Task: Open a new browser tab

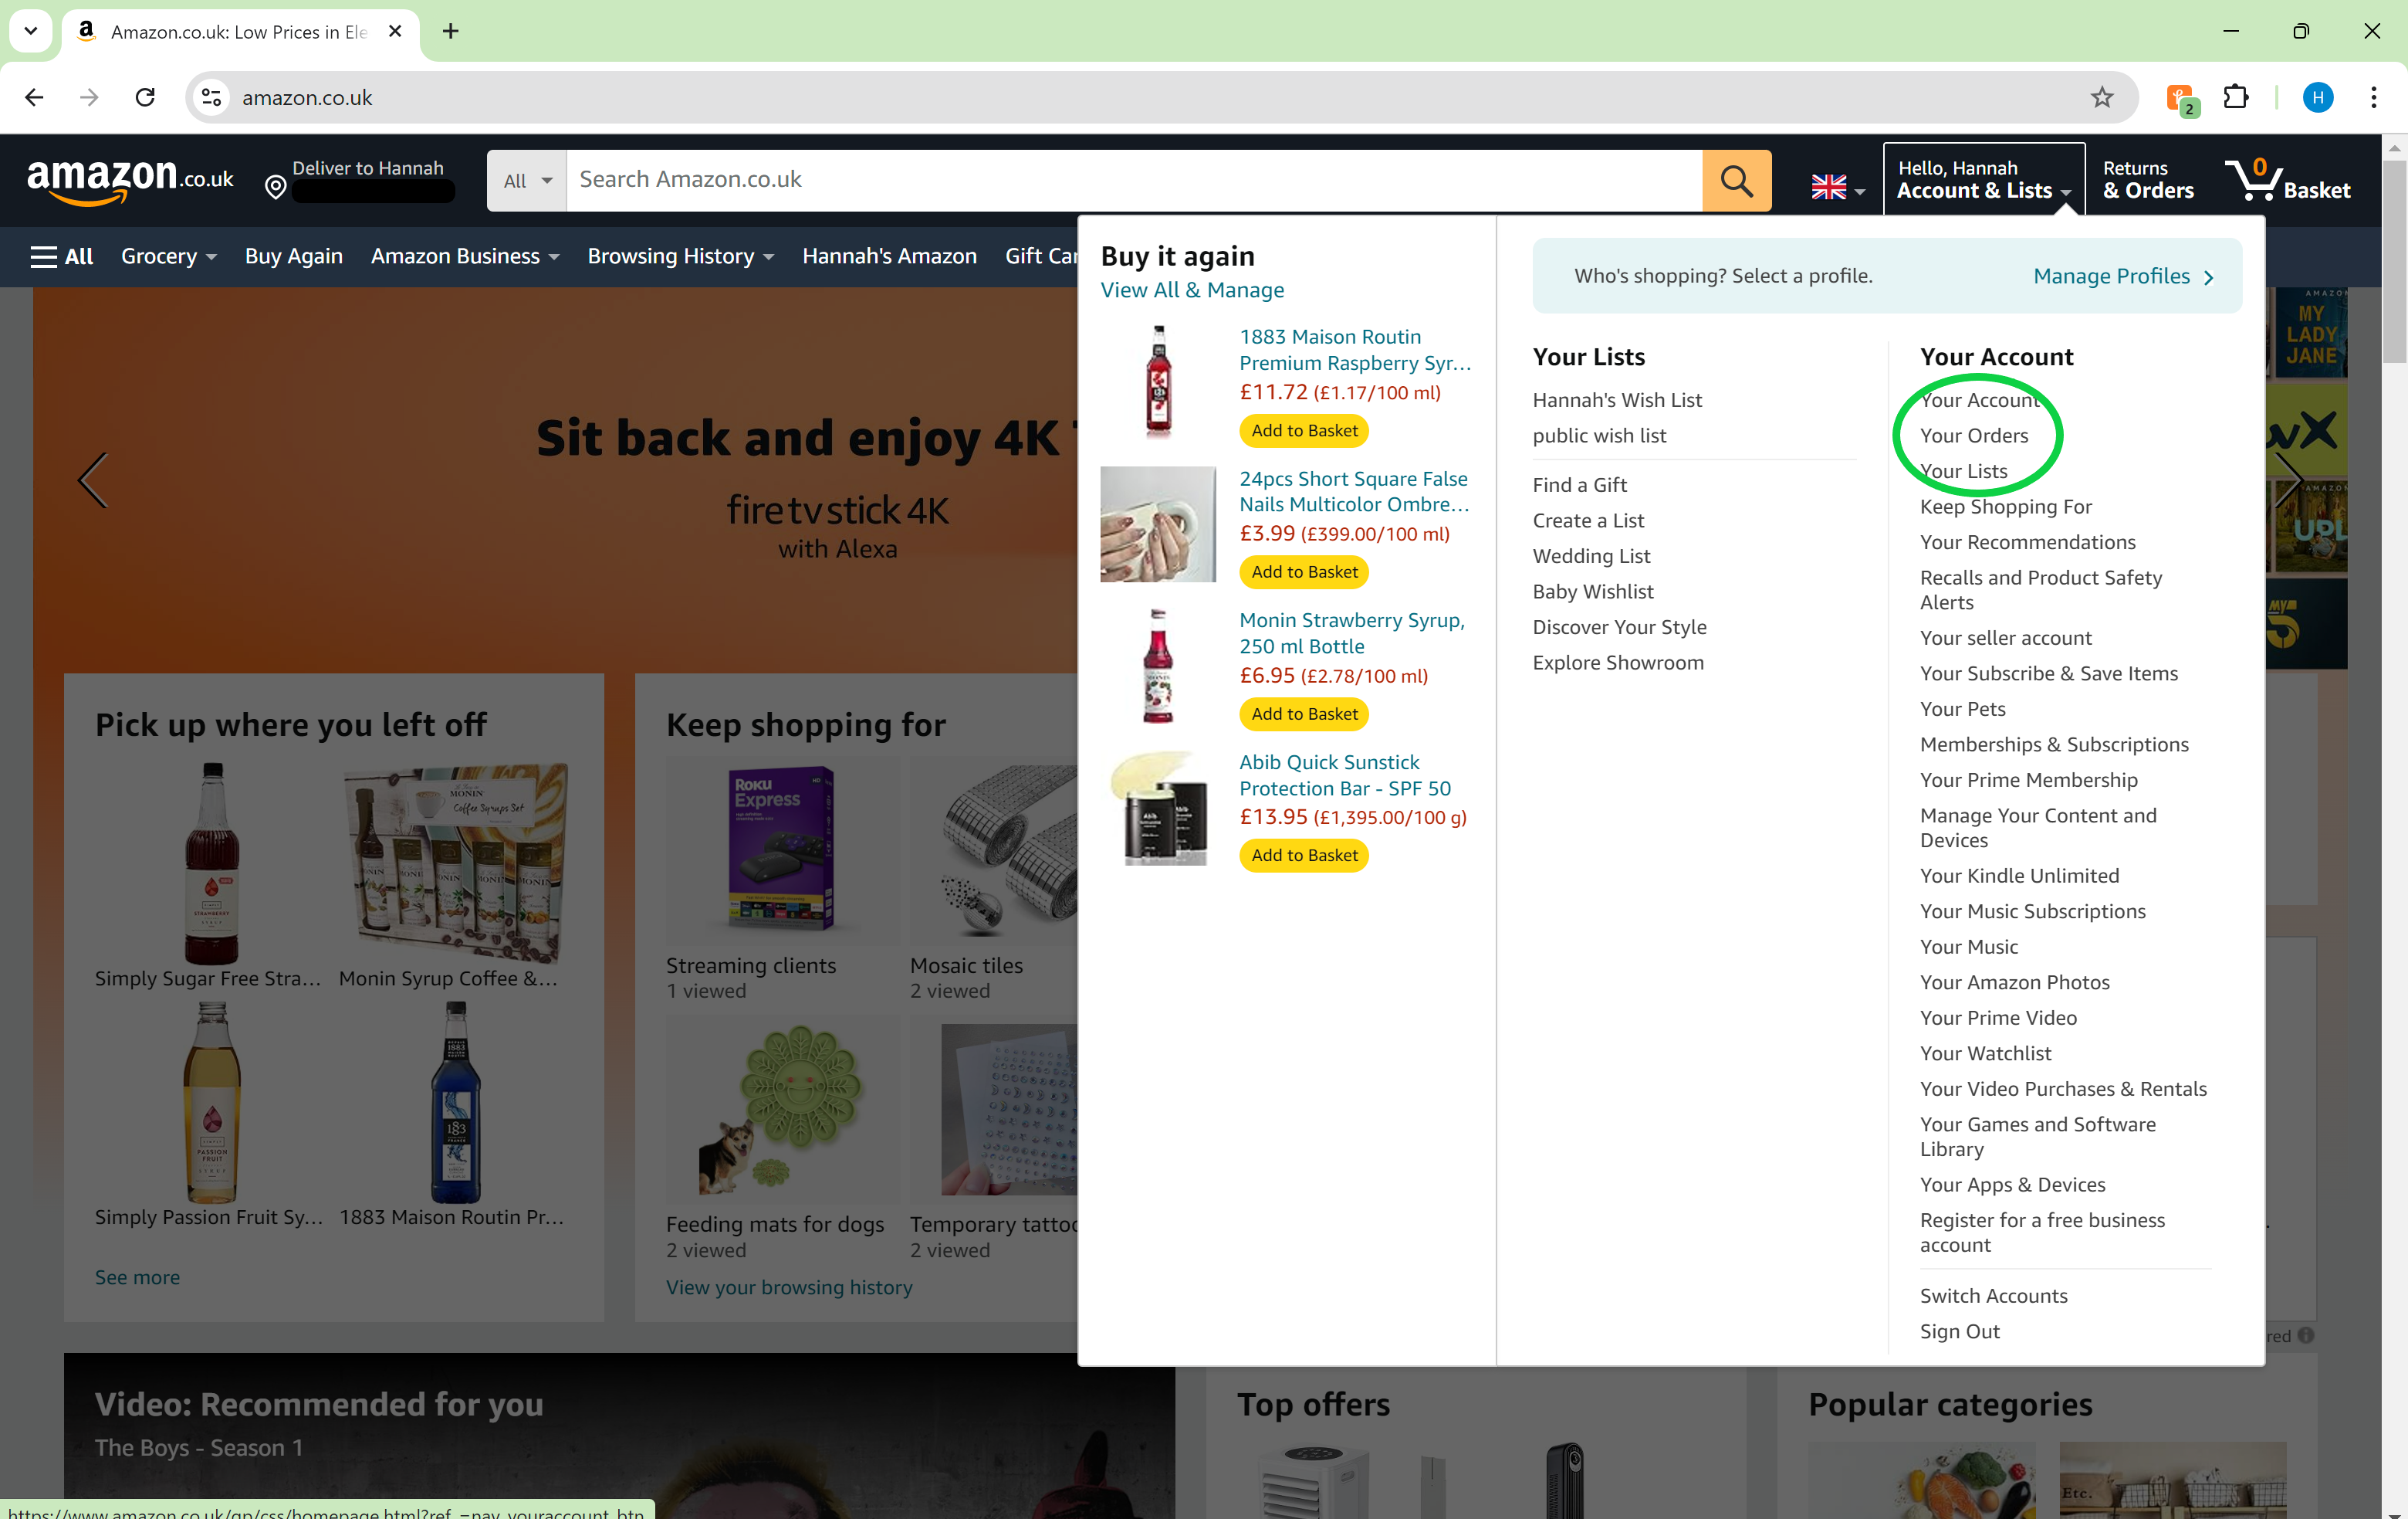Action: coord(451,31)
